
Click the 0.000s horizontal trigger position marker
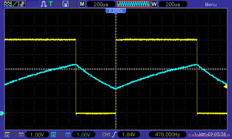click(116, 11)
